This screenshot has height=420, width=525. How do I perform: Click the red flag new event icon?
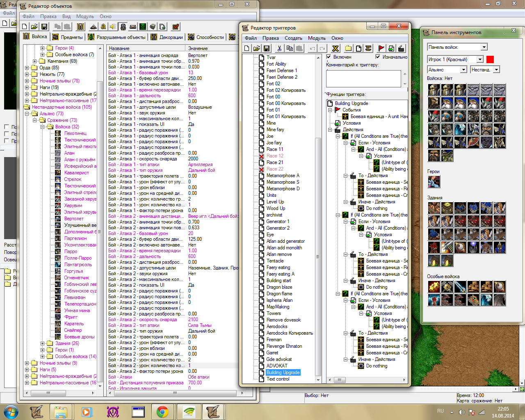pyautogui.click(x=381, y=48)
